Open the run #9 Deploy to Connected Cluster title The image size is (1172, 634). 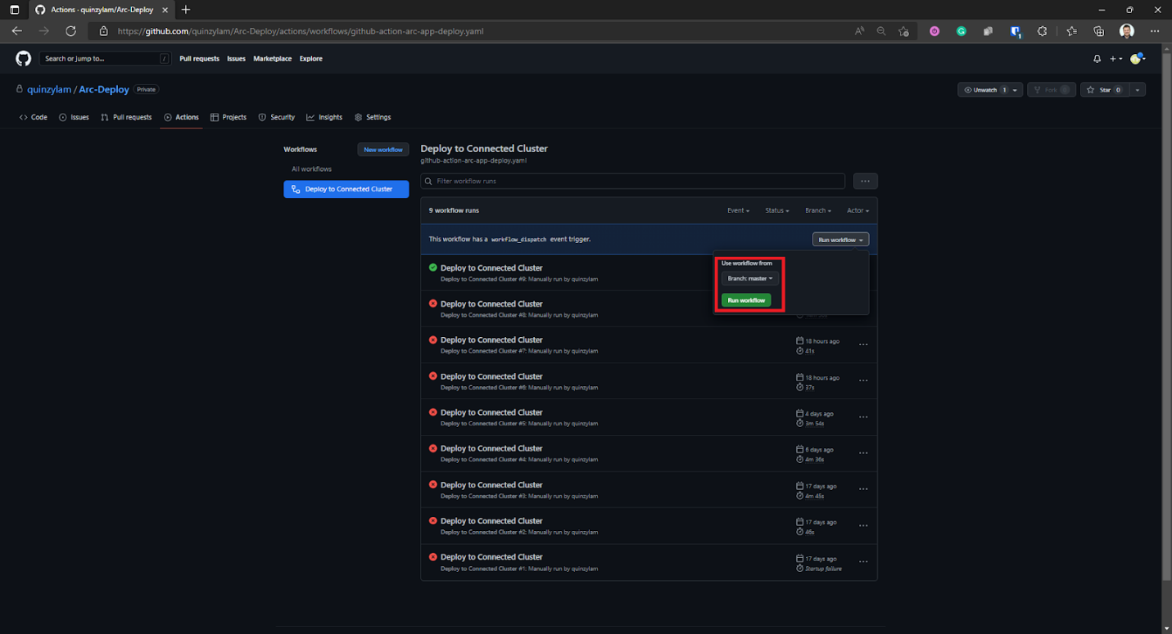pyautogui.click(x=491, y=268)
